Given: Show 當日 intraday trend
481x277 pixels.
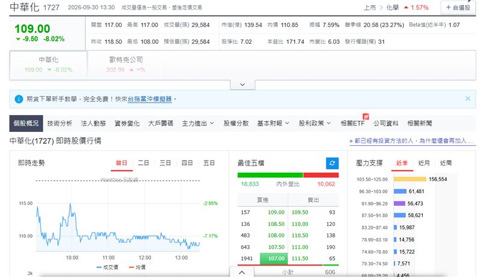Looking at the screenshot, I should point(121,163).
